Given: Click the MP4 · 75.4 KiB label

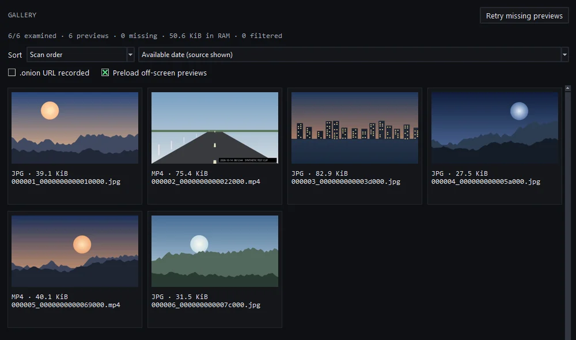Looking at the screenshot, I should tap(180, 173).
